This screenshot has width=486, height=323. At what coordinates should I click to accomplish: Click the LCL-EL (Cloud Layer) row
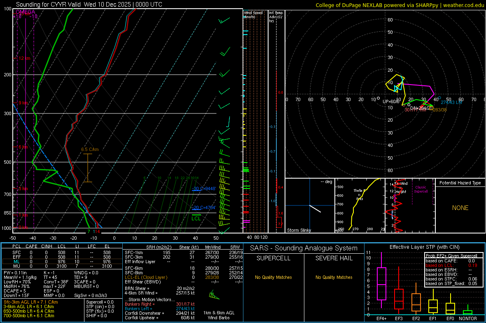pyautogui.click(x=184, y=277)
